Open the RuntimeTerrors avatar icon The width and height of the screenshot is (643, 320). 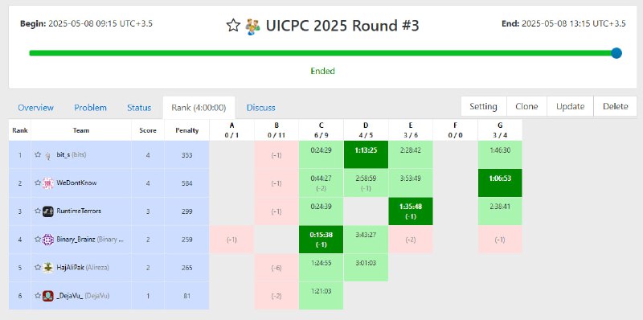pos(48,211)
